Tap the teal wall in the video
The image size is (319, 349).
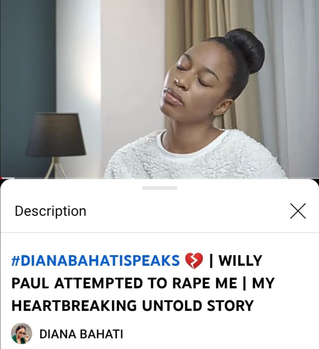[x=27, y=67]
